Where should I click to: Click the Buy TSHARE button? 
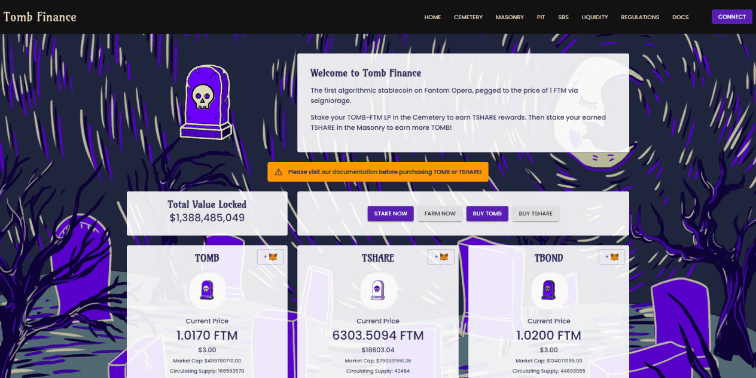(x=536, y=214)
